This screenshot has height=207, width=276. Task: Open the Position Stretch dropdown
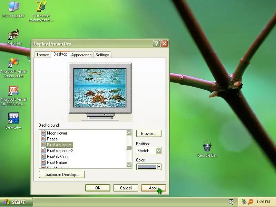pos(149,151)
